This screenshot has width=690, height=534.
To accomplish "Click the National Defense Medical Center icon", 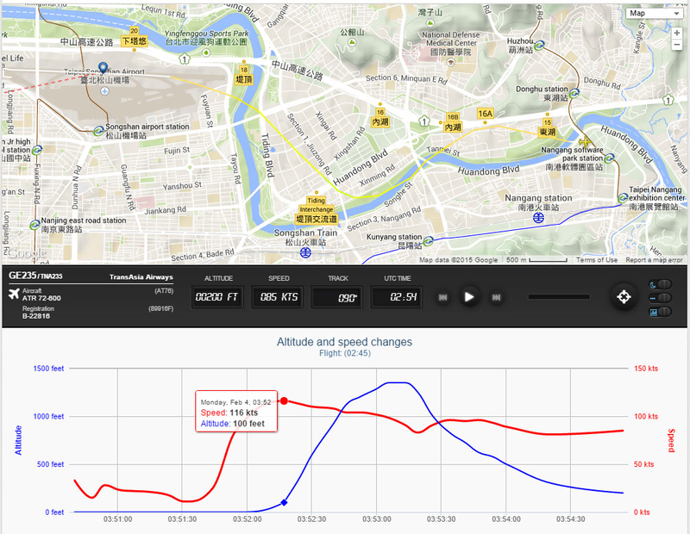I will point(450,62).
